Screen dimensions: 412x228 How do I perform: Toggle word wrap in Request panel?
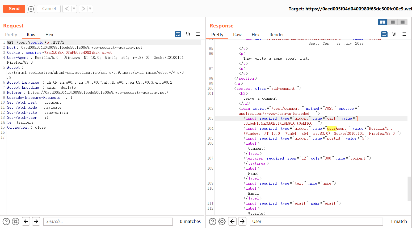tap(178, 34)
